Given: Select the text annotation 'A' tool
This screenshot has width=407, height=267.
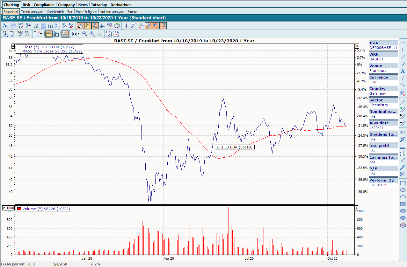Looking at the screenshot, I should tap(403, 71).
